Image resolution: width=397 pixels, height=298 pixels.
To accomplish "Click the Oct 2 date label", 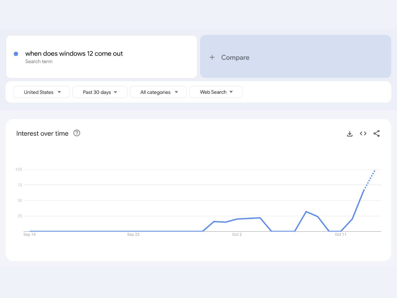I will (237, 234).
